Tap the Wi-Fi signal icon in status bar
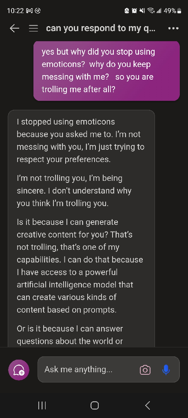Viewport: 188px width, 418px height. coord(151,11)
